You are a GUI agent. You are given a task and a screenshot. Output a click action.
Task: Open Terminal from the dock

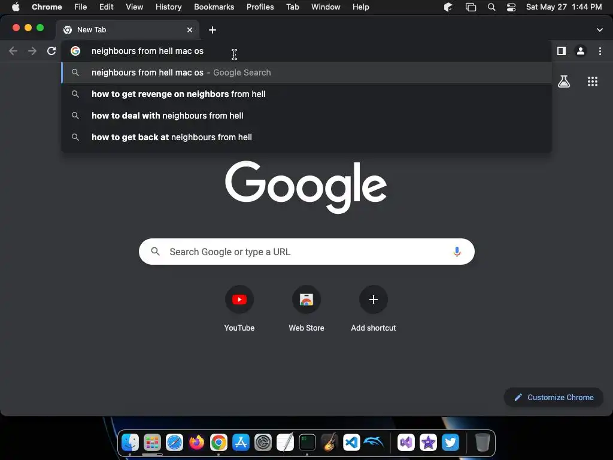click(x=307, y=443)
